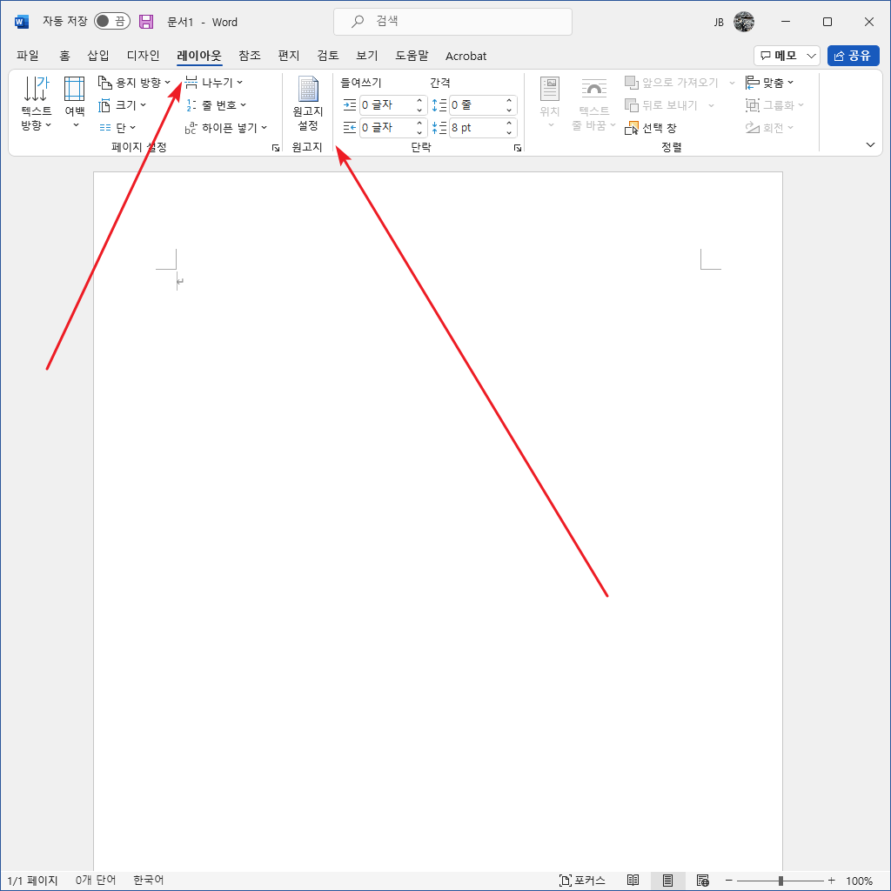Switch to the 검토 tab
This screenshot has width=891, height=891.
click(328, 56)
